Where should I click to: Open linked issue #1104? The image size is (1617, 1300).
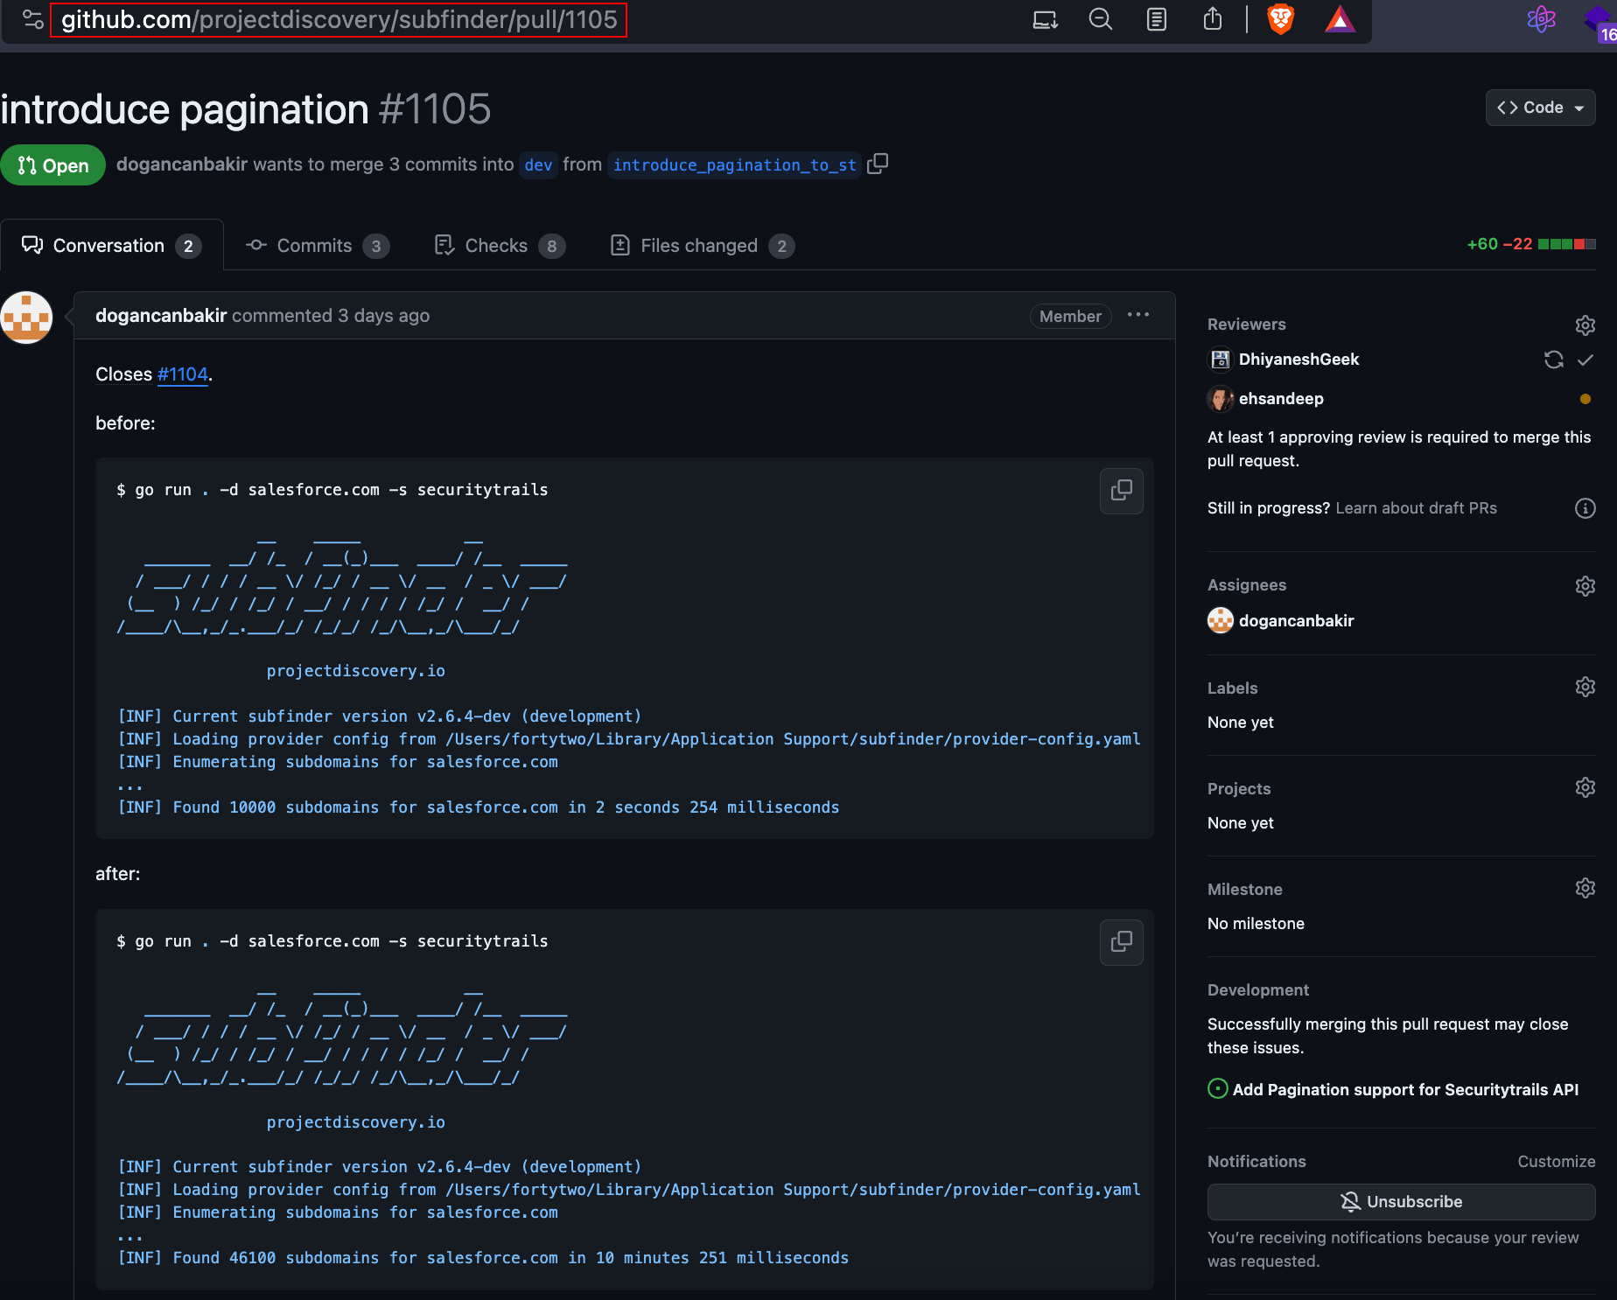[x=183, y=374]
